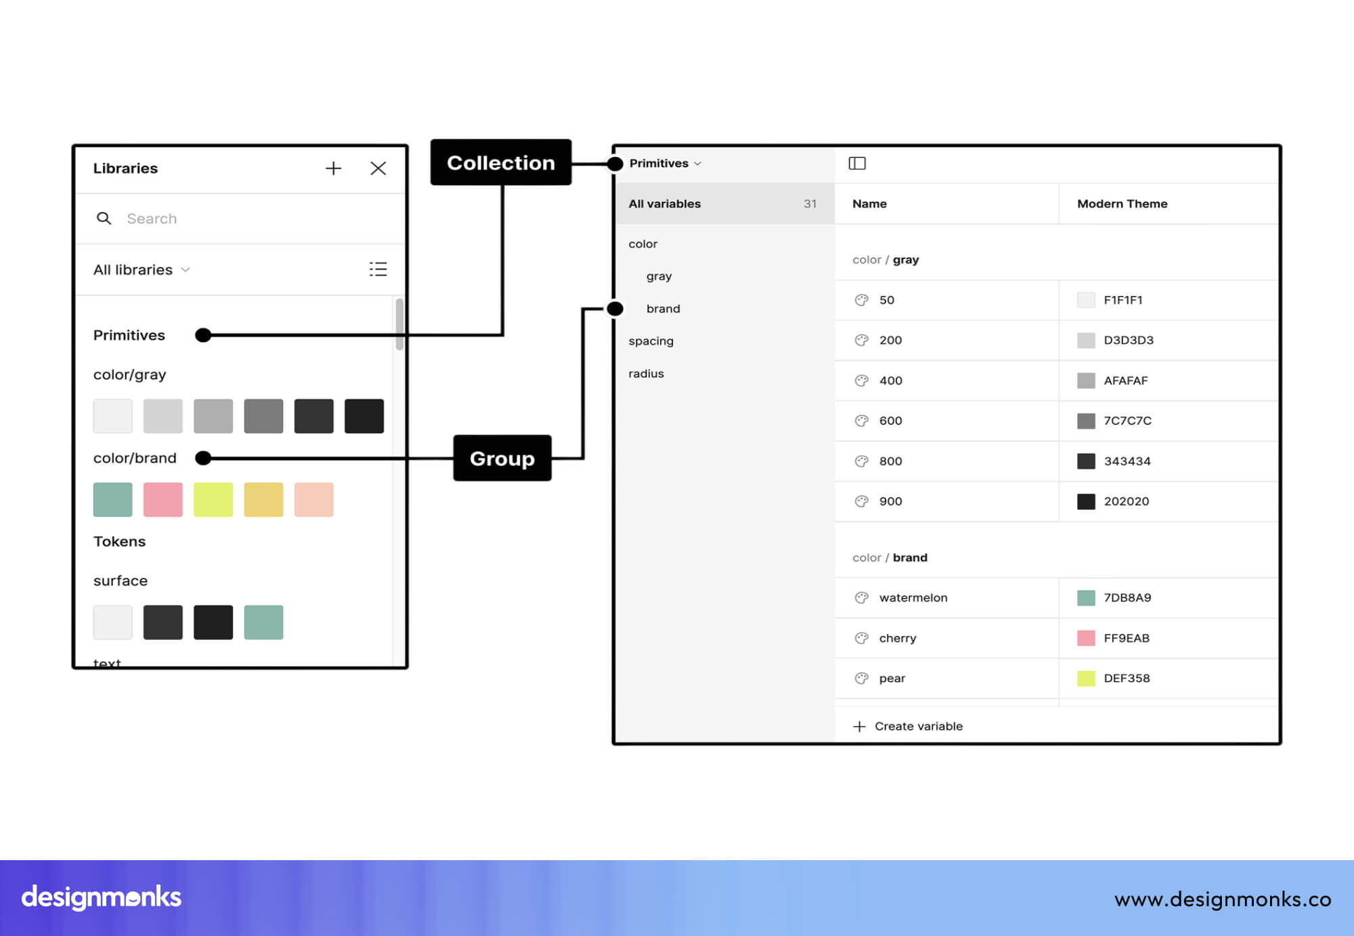The height and width of the screenshot is (936, 1354).
Task: Click the palette icon for variable 600
Action: coord(862,421)
